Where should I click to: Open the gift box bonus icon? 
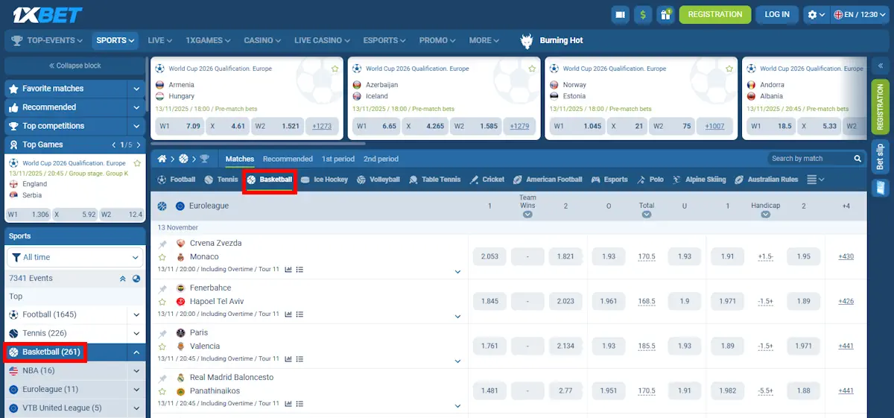665,15
